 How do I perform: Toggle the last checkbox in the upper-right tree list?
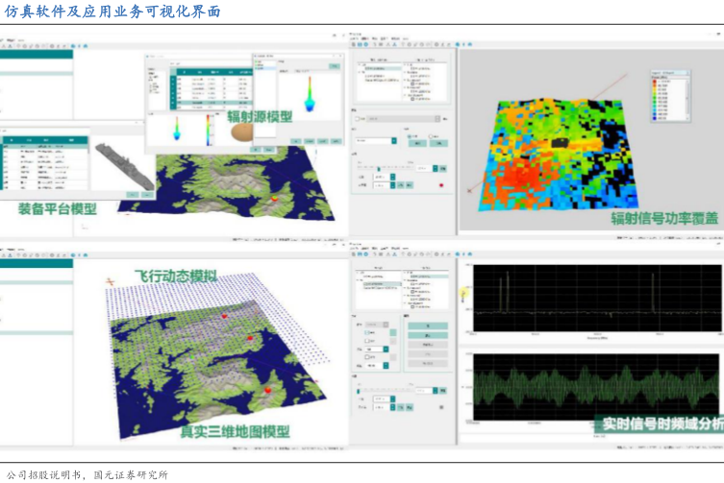[x=412, y=99]
